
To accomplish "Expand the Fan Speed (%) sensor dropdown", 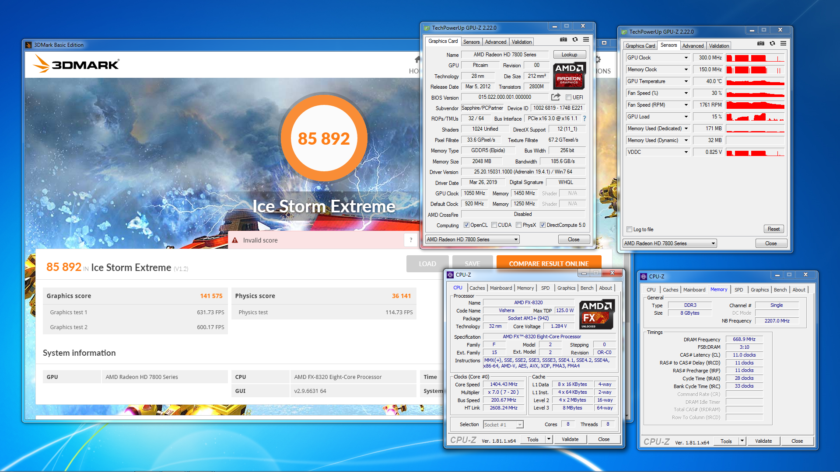I will coord(686,93).
